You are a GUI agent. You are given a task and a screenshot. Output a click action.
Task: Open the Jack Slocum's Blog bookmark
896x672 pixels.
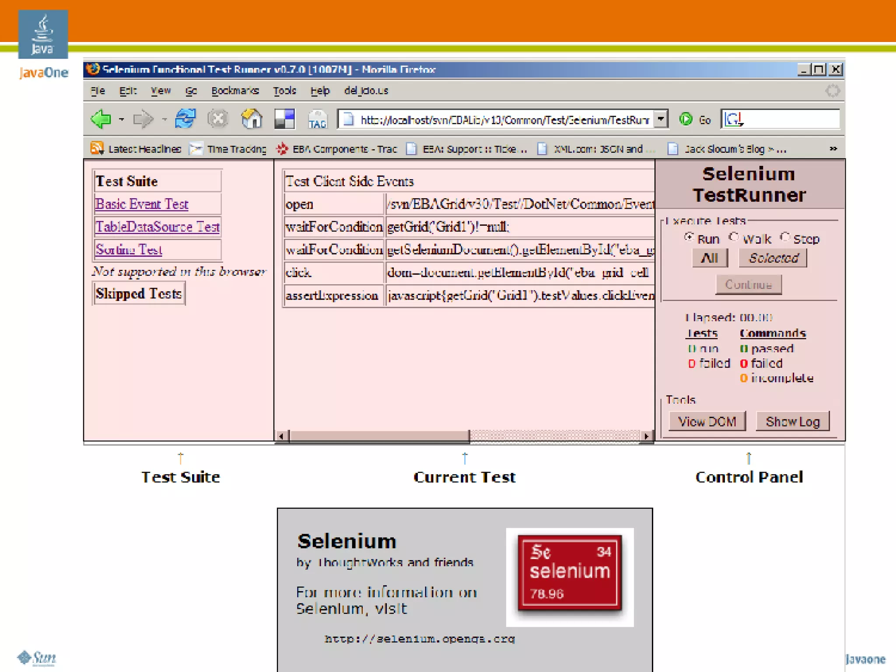point(728,149)
